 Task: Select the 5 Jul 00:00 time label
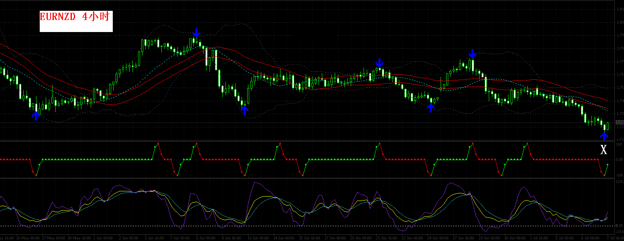tap(565, 238)
